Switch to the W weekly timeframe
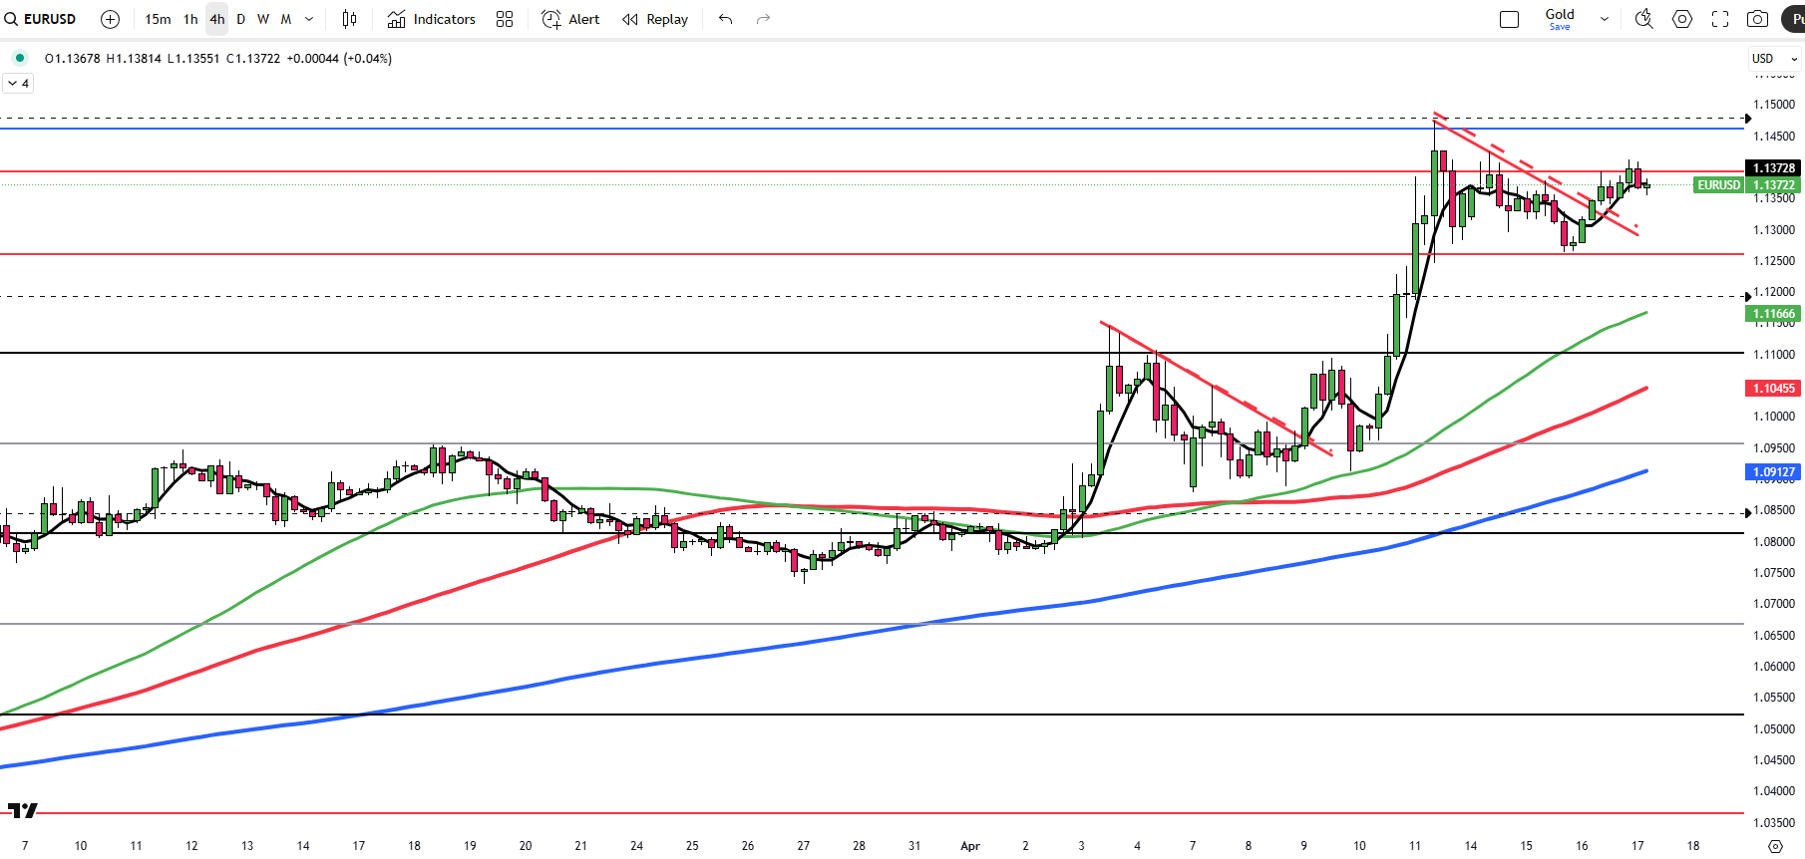Screen dimensions: 1805x859 click(263, 19)
